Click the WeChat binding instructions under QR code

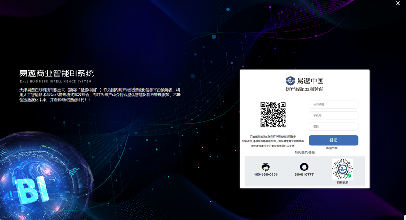[273, 141]
